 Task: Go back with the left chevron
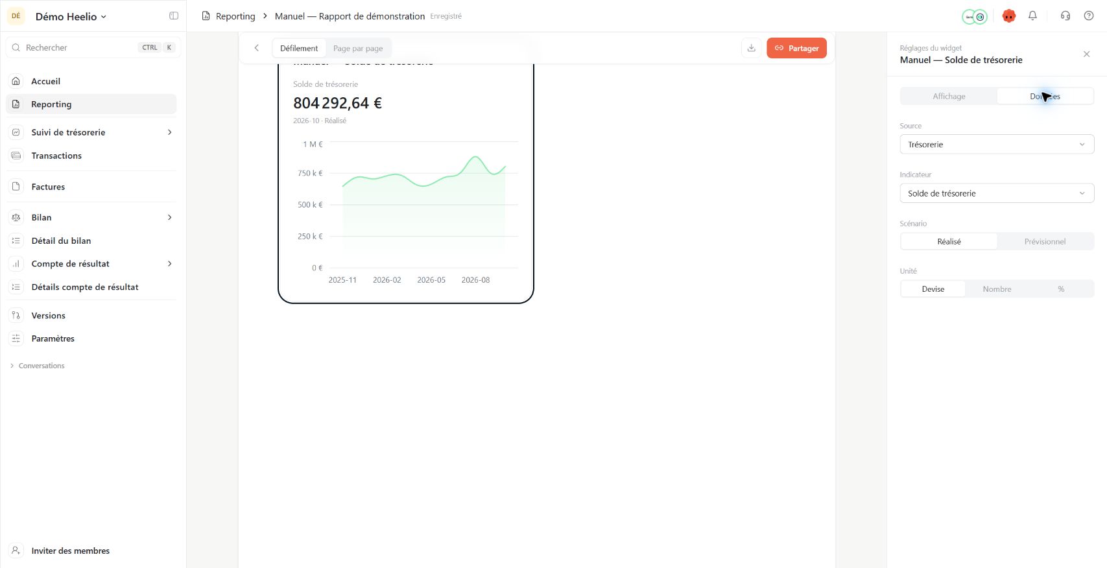(257, 48)
